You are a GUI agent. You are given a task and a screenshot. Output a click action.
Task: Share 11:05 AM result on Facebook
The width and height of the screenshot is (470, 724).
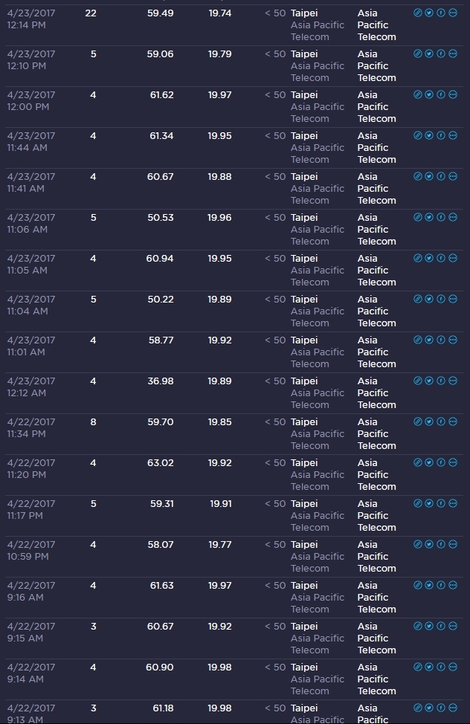point(441,258)
